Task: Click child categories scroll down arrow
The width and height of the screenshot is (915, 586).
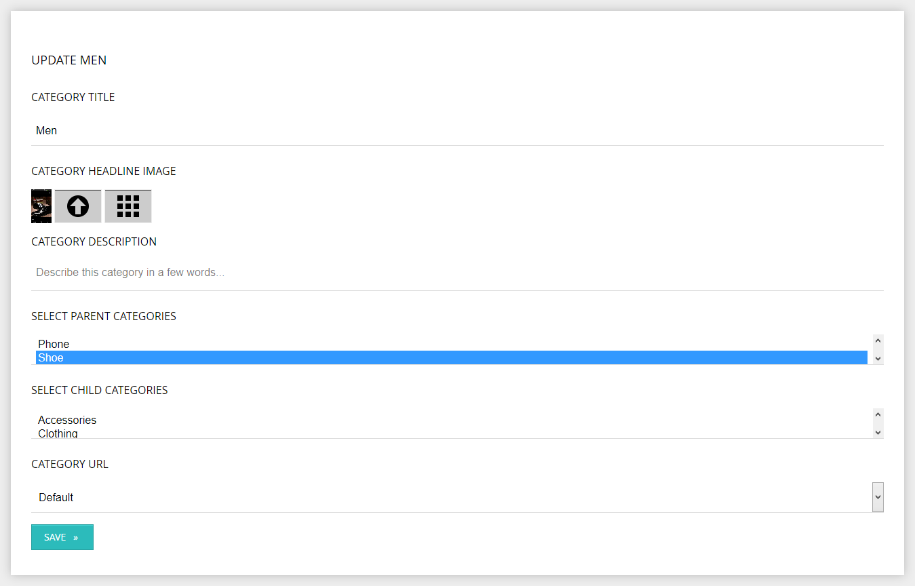Action: pos(878,432)
